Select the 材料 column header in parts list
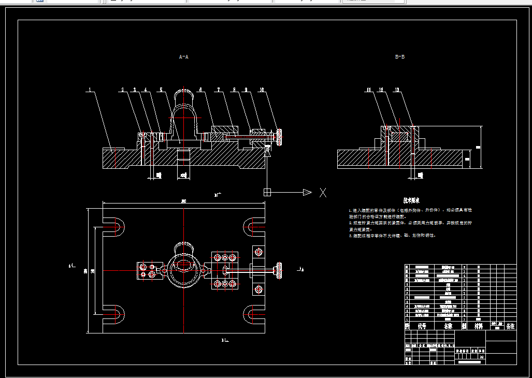Image resolution: width=532 pixels, height=378 pixels. (479, 326)
